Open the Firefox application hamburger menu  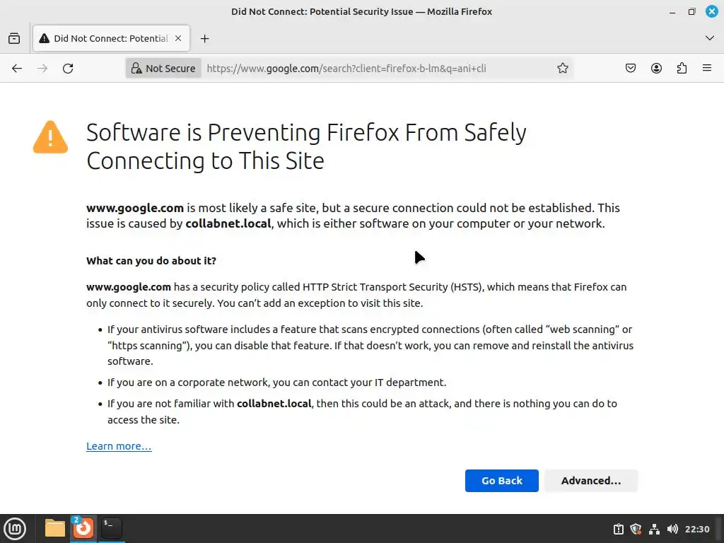point(707,69)
